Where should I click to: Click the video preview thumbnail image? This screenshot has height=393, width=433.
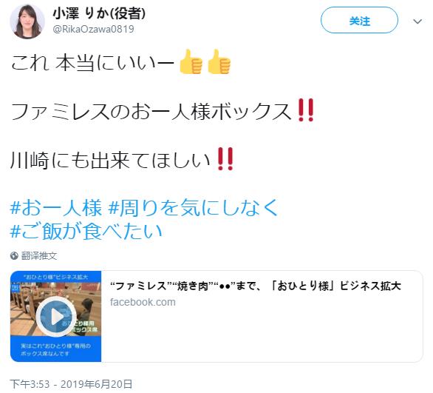[55, 316]
